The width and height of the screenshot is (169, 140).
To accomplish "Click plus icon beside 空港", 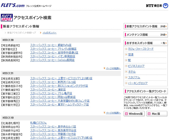I will pyautogui.click(x=126, y=55).
